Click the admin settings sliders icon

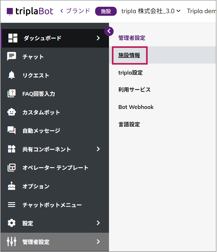click(x=12, y=241)
